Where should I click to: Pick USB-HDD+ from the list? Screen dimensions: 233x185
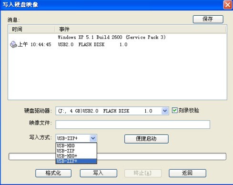76,156
